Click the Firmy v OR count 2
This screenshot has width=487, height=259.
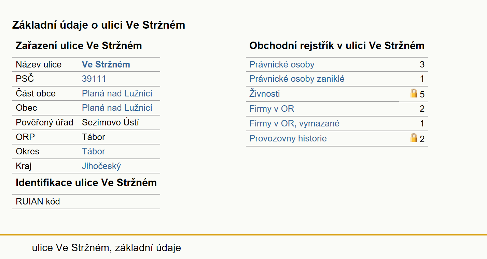click(422, 109)
